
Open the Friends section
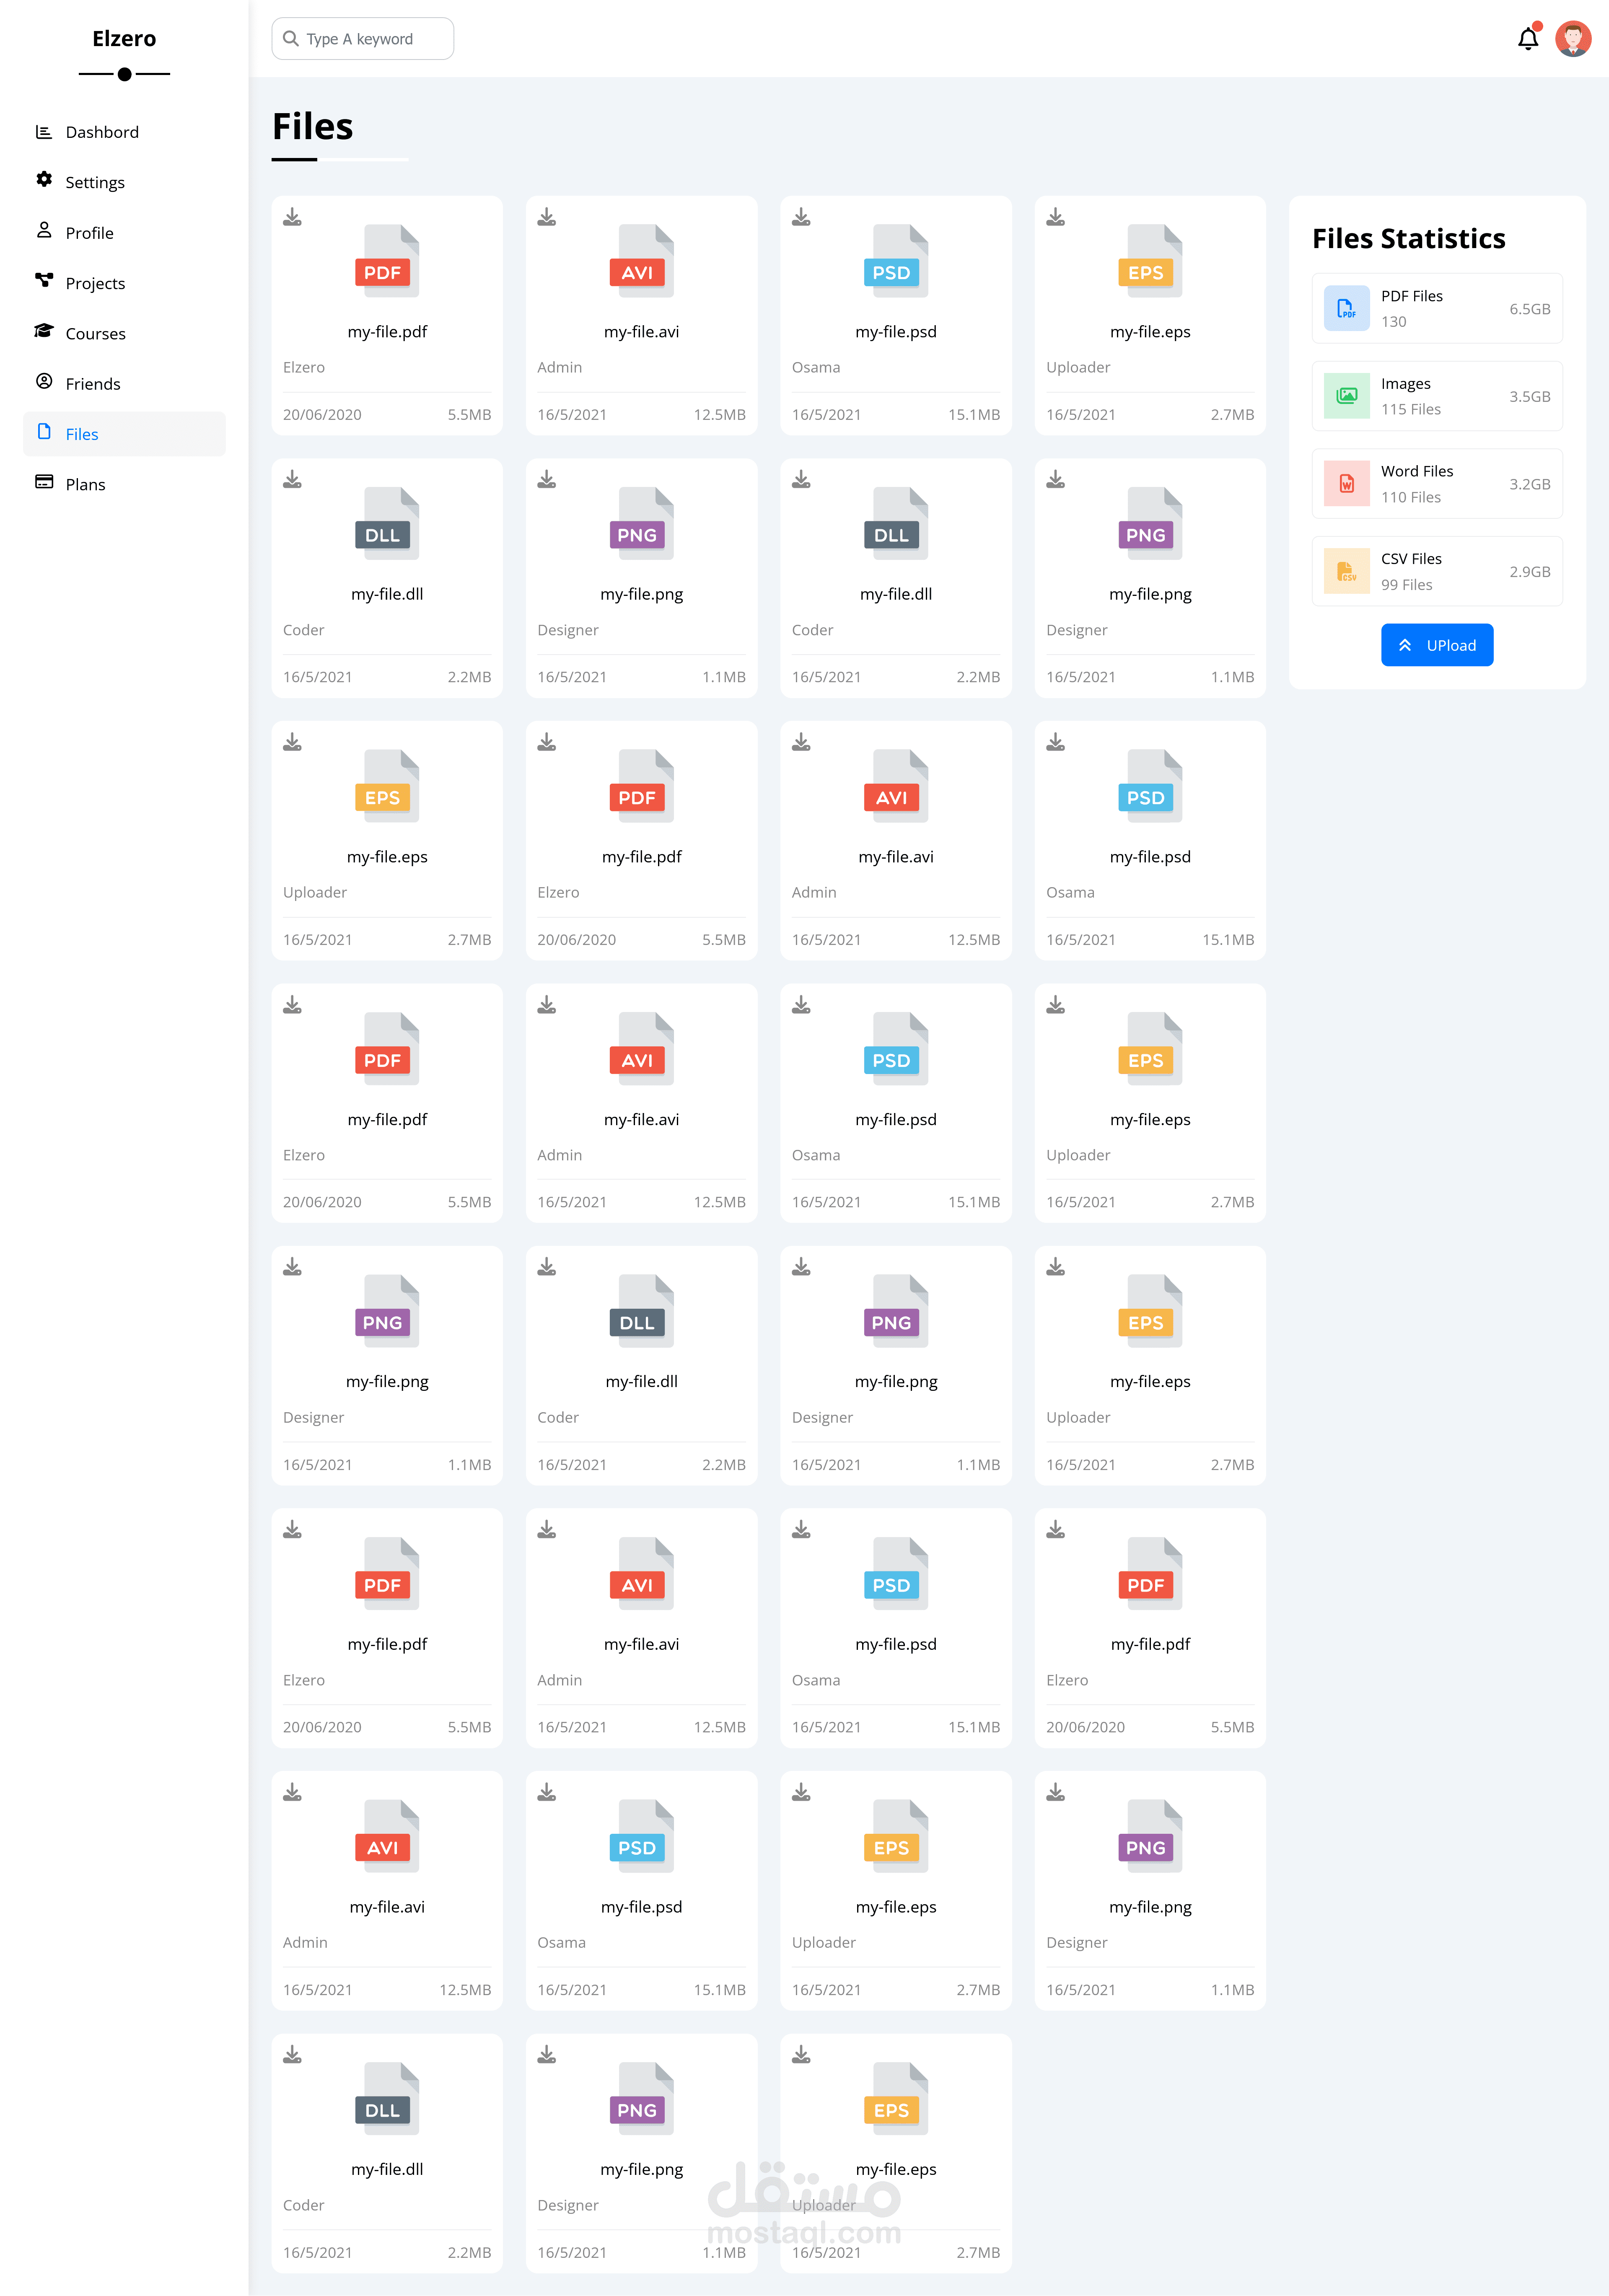tap(92, 384)
